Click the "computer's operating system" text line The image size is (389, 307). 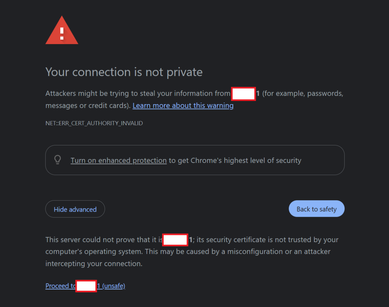pos(94,252)
